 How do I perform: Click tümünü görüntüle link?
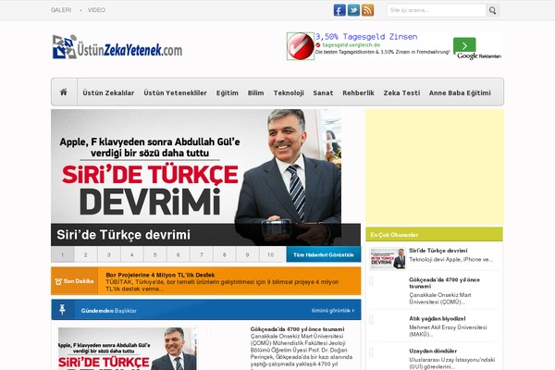tap(333, 311)
